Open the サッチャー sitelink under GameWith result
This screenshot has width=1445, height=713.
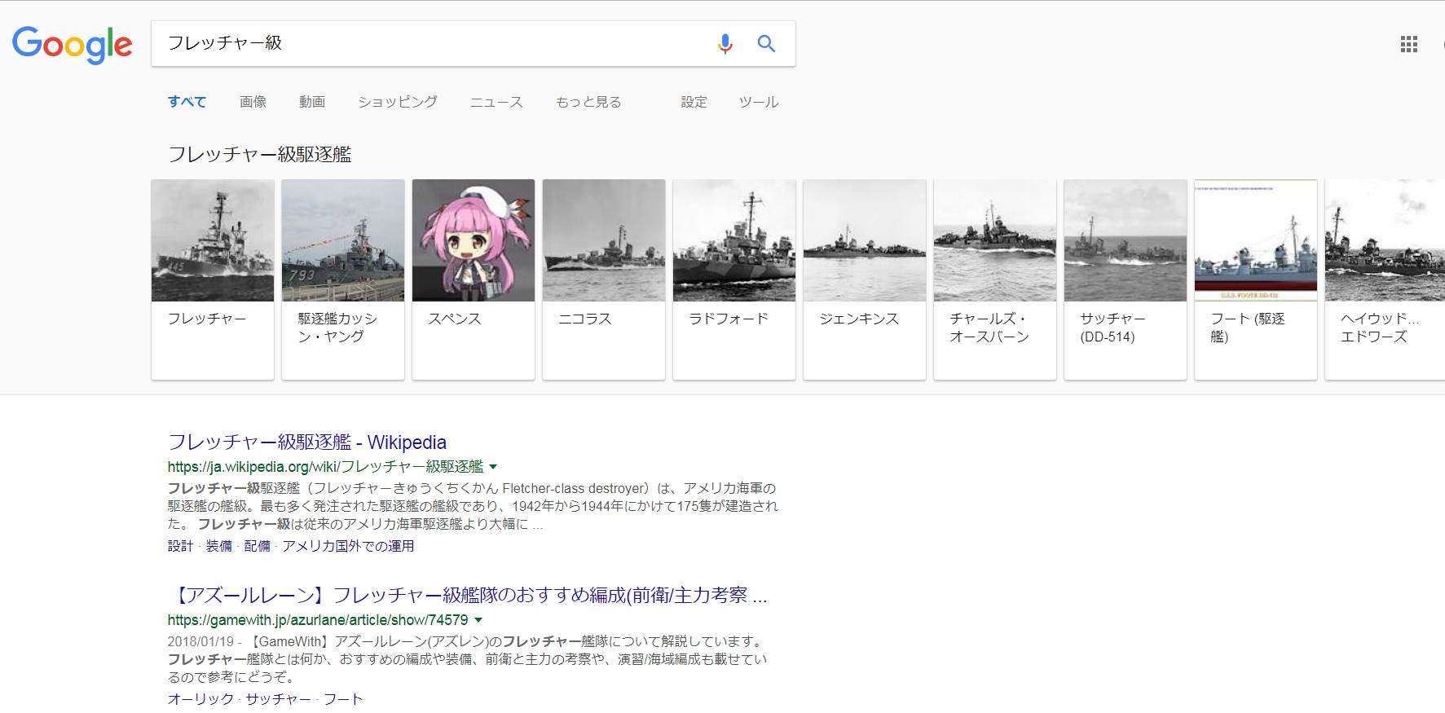[x=279, y=699]
